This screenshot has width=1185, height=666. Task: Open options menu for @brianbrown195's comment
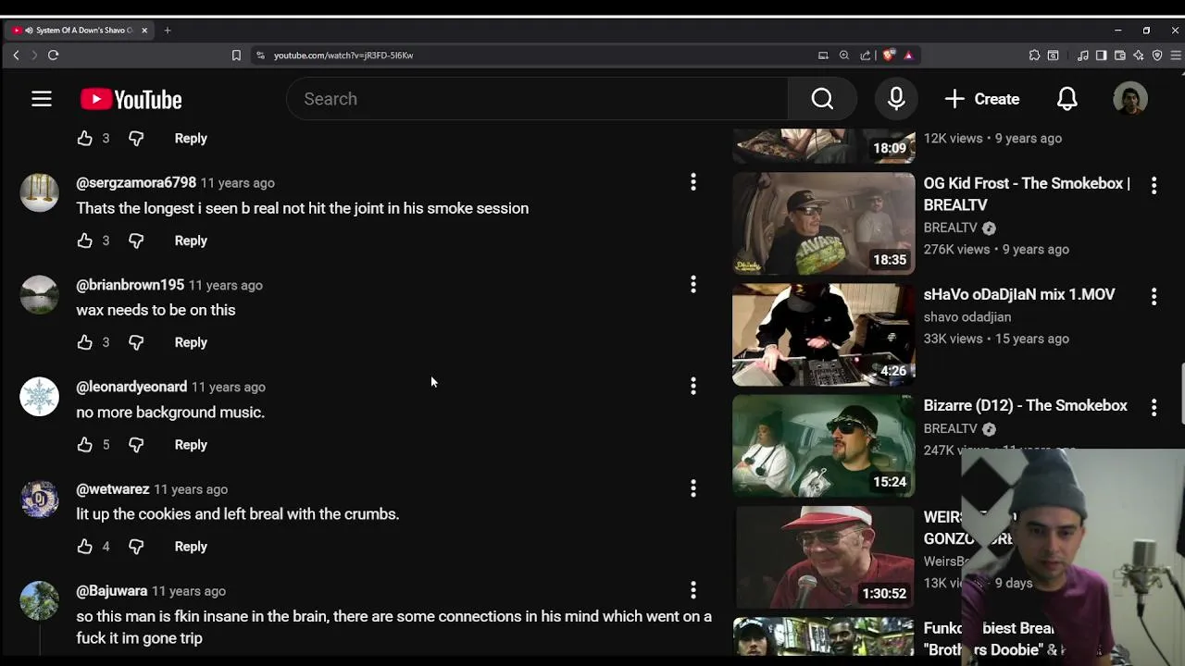(x=692, y=285)
